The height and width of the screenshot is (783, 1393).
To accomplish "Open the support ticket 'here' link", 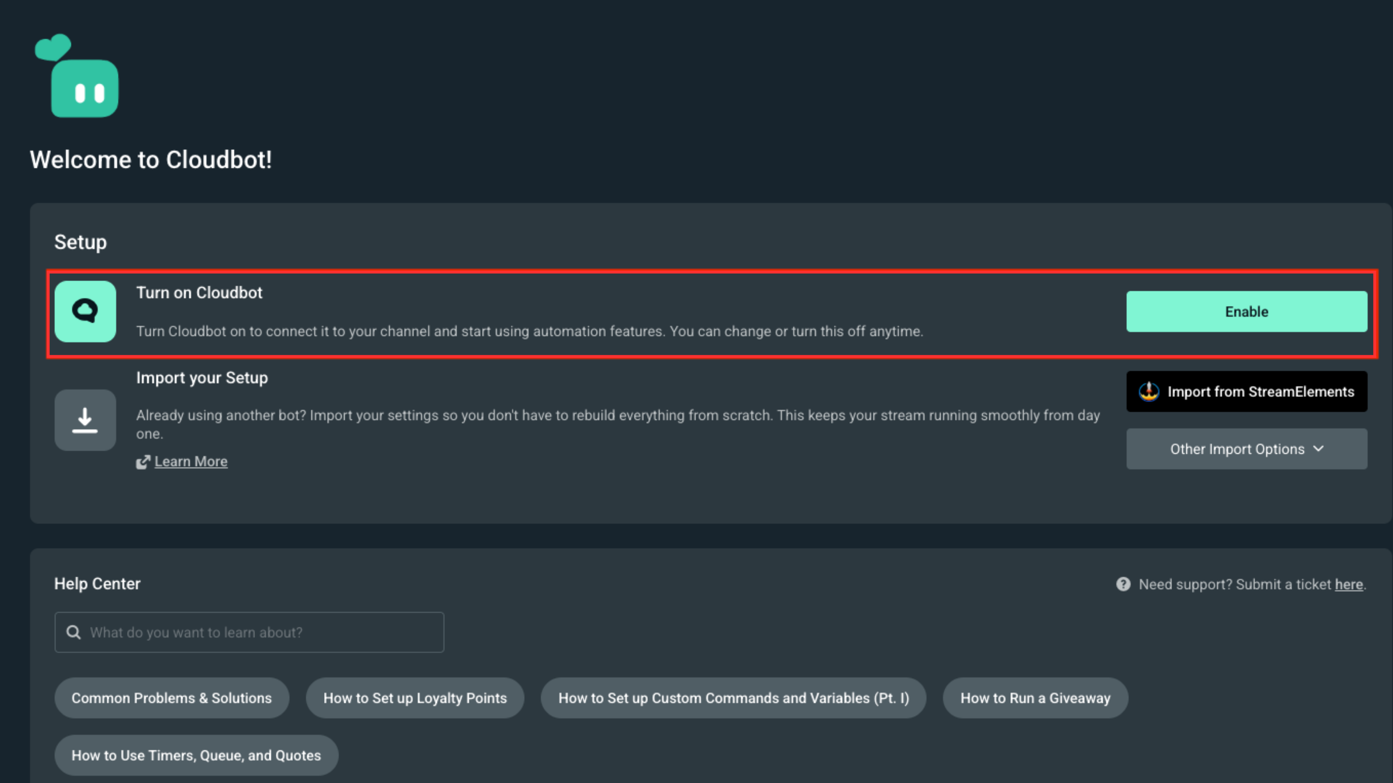I will (x=1349, y=584).
